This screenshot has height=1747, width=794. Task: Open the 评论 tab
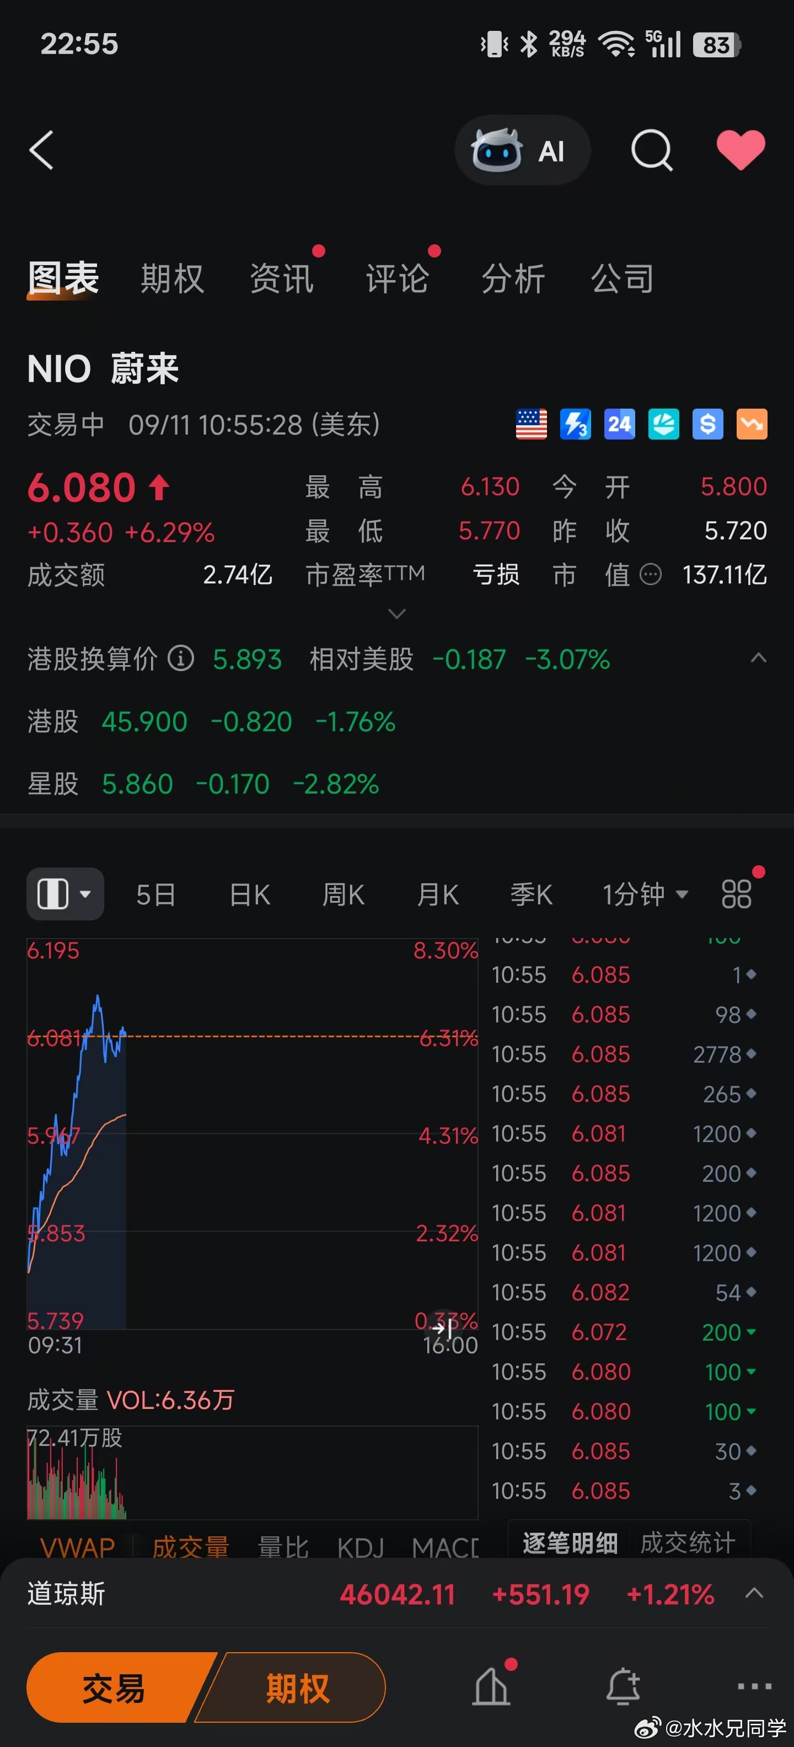tap(398, 278)
